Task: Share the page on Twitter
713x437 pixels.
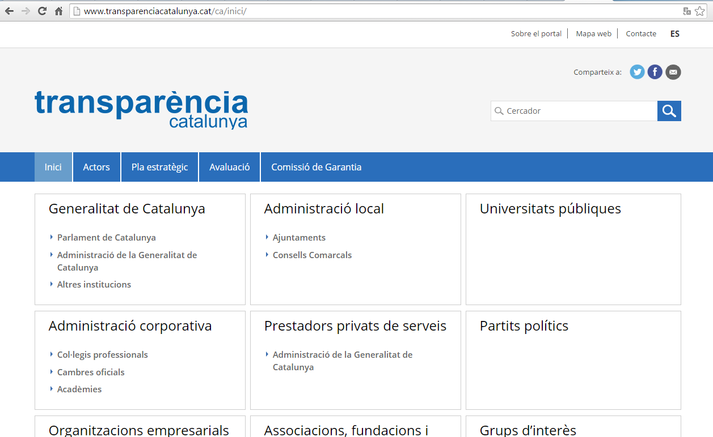Action: [x=637, y=72]
